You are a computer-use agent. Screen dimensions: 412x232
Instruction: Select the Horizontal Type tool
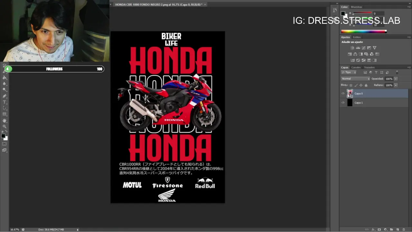point(5,102)
